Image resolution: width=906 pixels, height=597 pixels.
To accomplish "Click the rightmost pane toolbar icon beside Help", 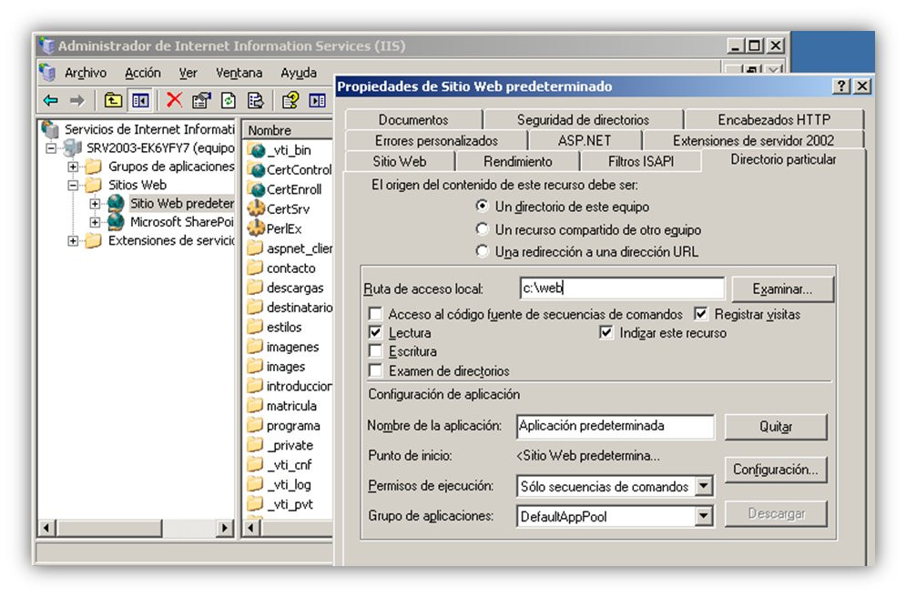I will 317,100.
